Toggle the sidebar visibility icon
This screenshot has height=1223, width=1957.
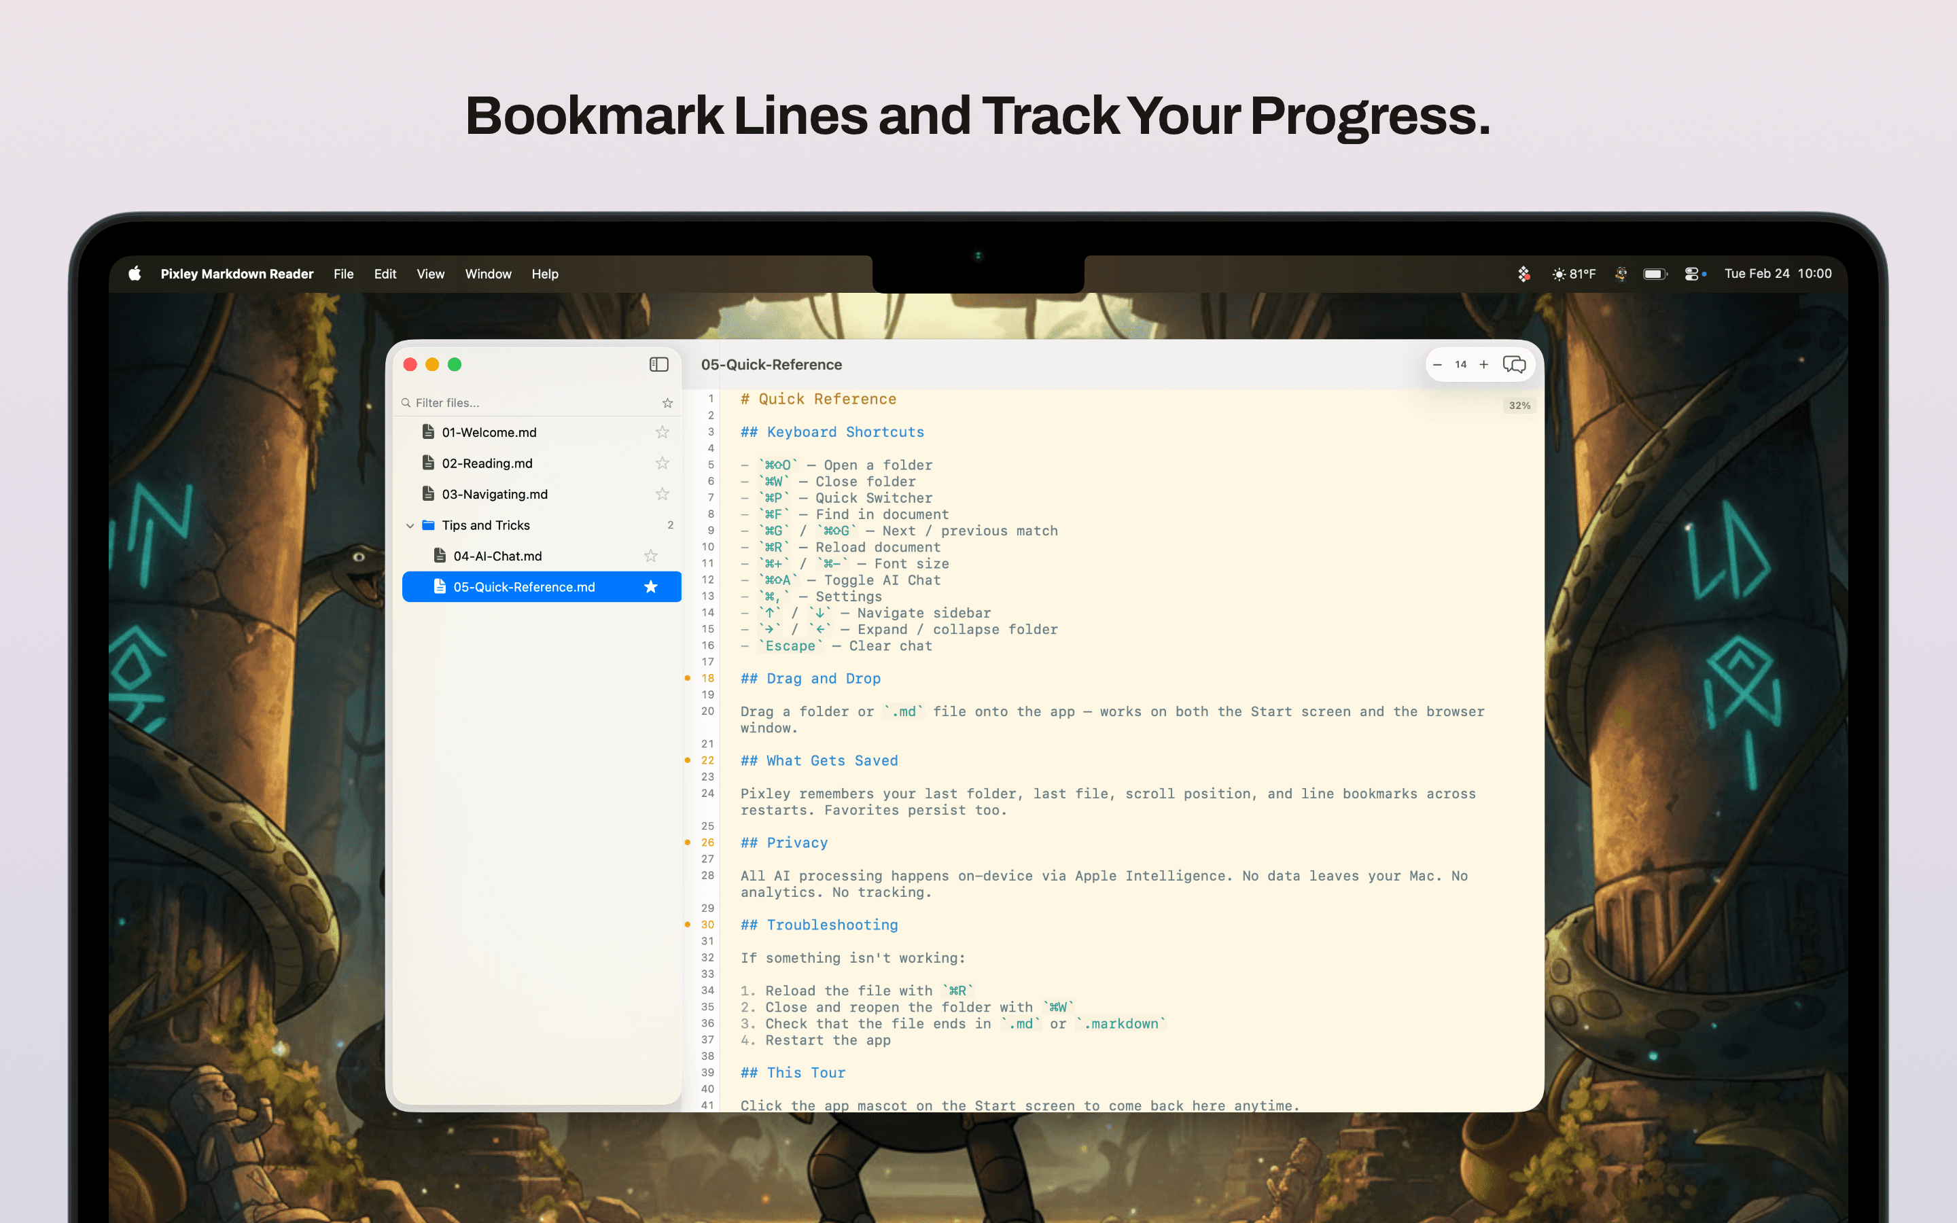[658, 364]
